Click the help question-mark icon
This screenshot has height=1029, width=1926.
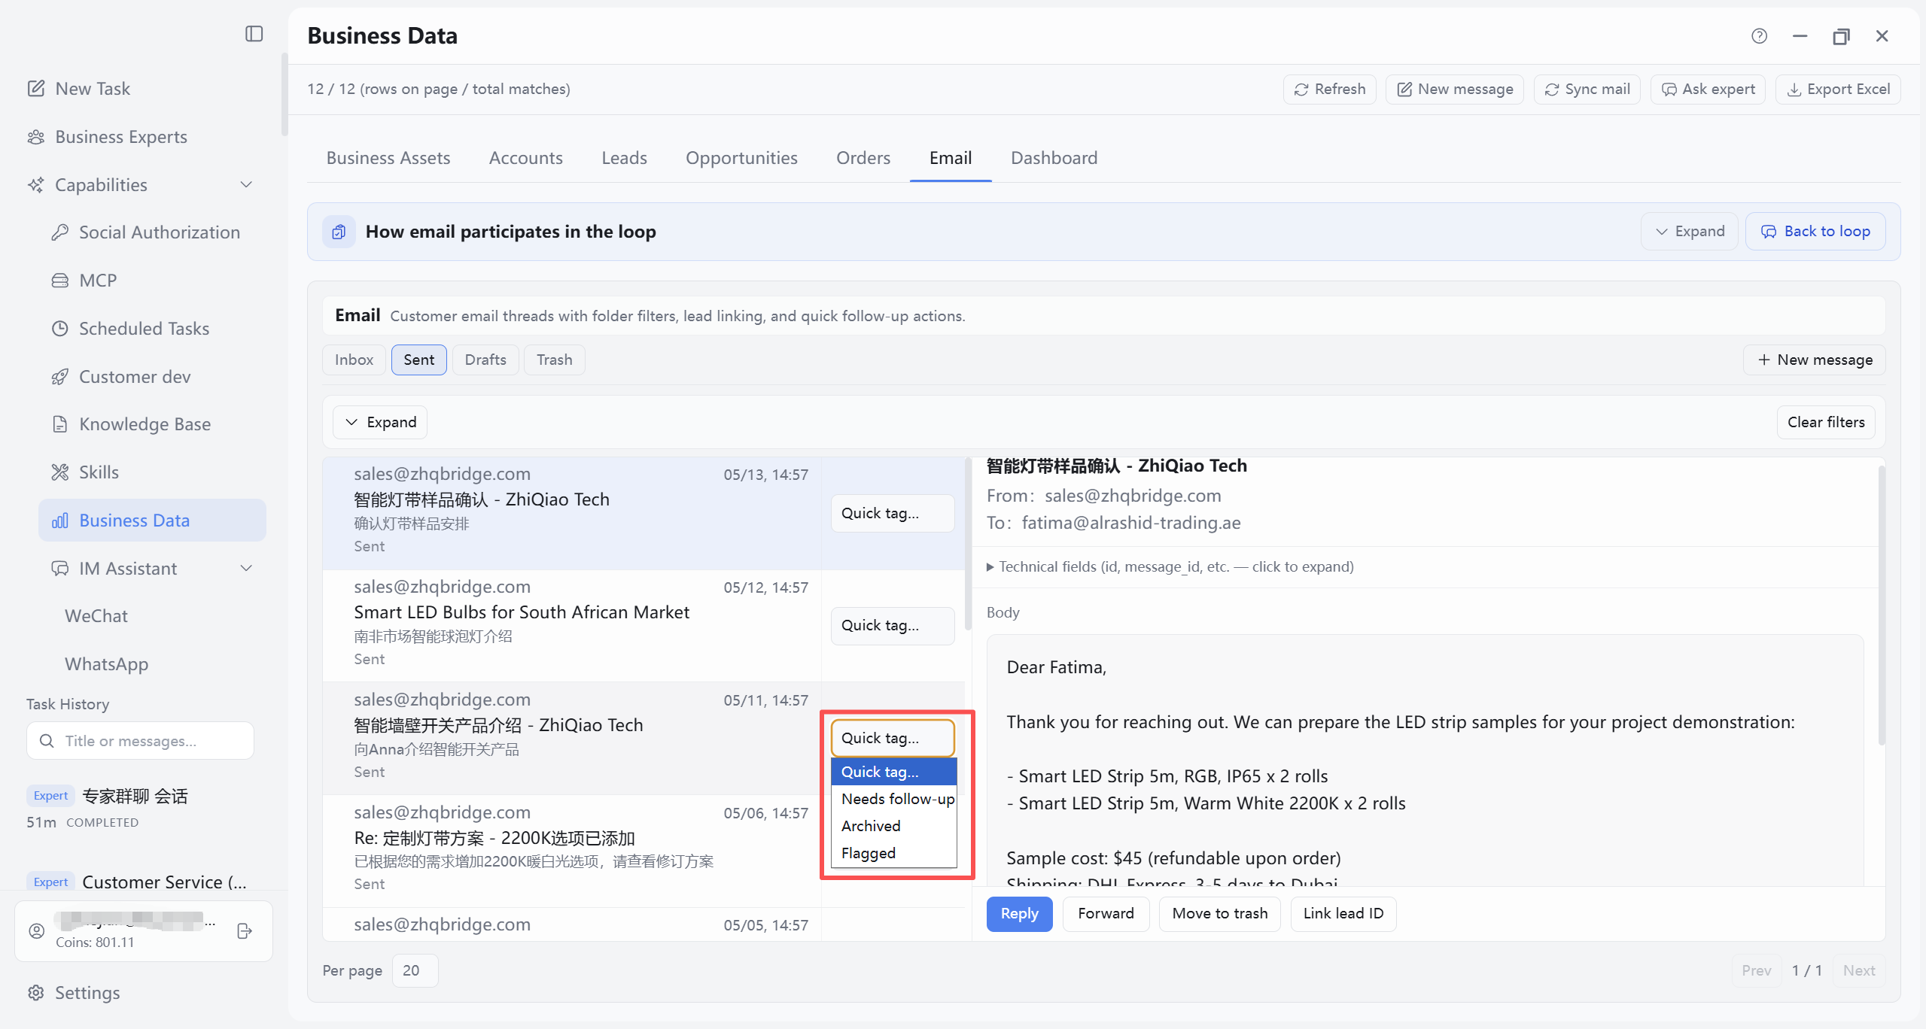tap(1759, 36)
